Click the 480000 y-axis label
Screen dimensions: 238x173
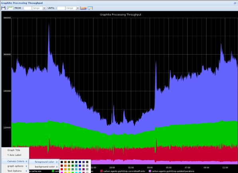click(7, 18)
